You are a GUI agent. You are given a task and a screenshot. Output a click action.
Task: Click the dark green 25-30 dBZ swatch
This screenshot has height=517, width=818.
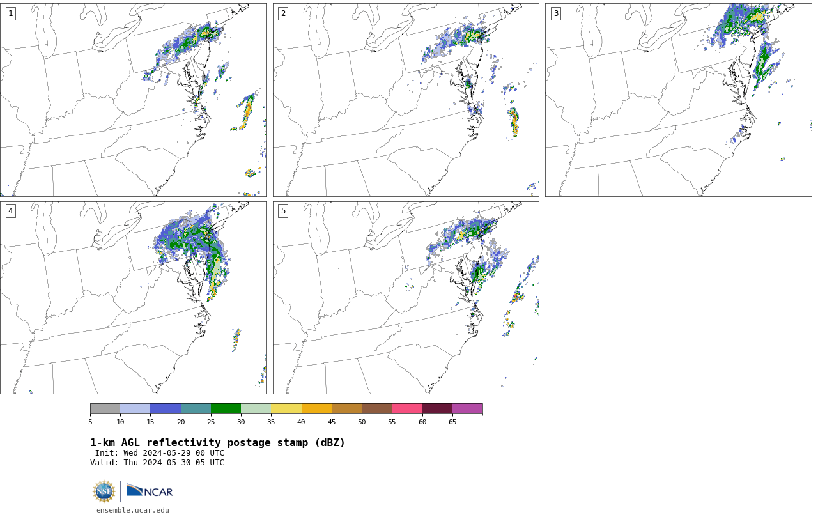tap(226, 409)
